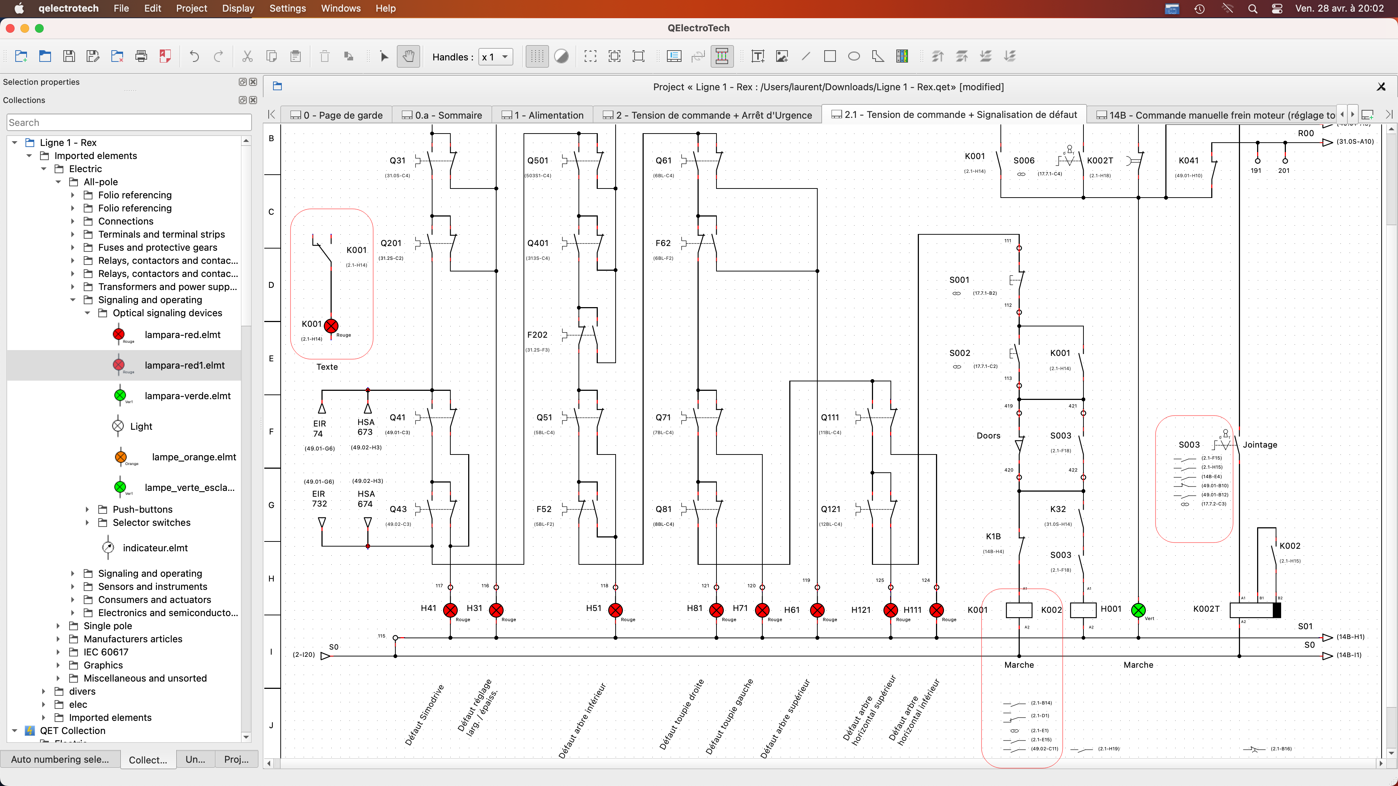Switch to the Undo bottom panel tab
Viewport: 1398px width, 786px height.
coord(196,759)
